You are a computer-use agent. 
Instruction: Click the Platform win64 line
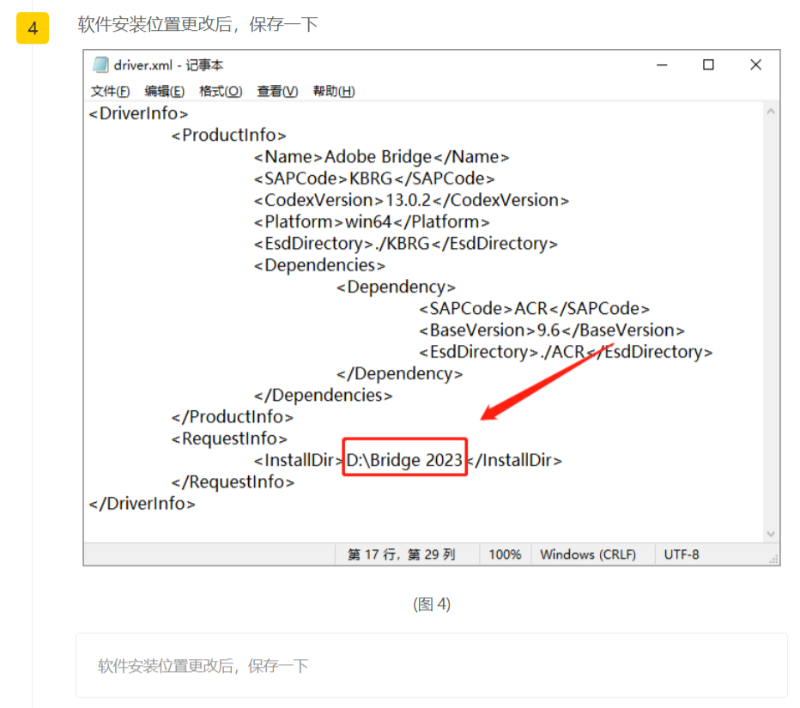click(x=372, y=222)
